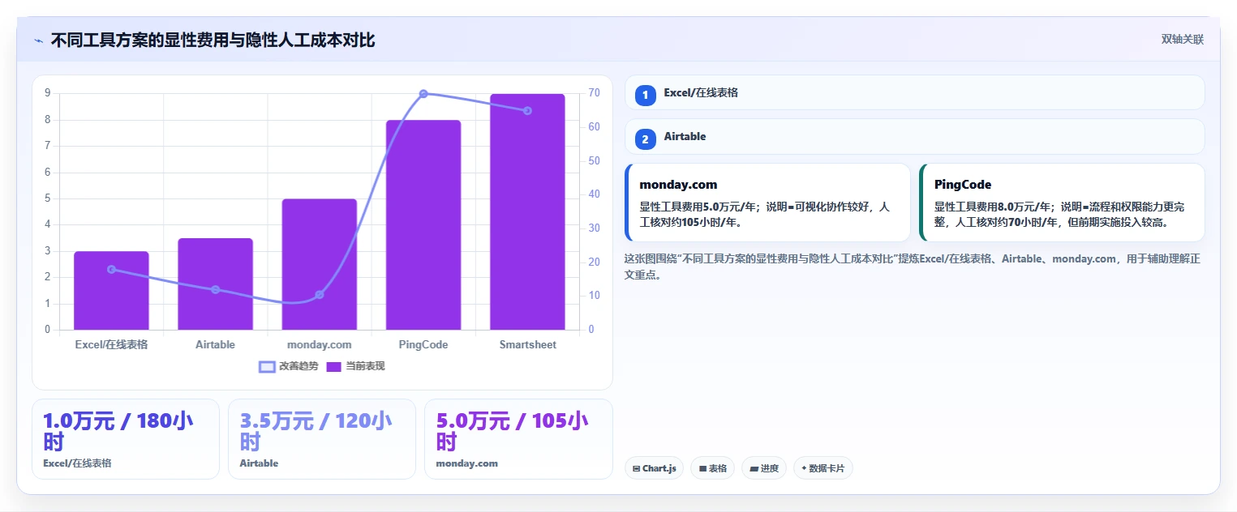Select the PingCode detail card
1237x512 pixels.
point(1062,203)
